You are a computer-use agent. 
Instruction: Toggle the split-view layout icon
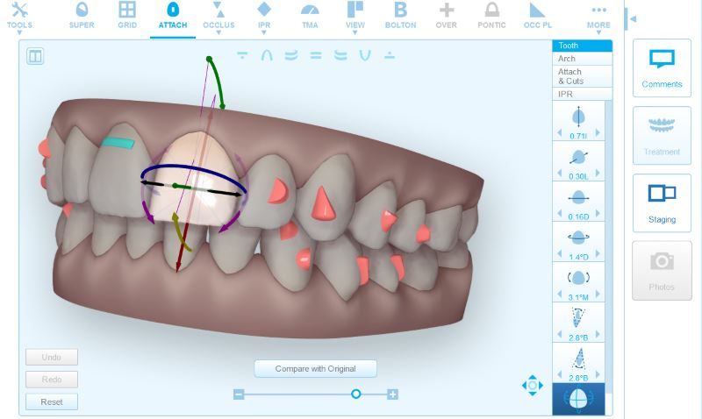pos(35,56)
